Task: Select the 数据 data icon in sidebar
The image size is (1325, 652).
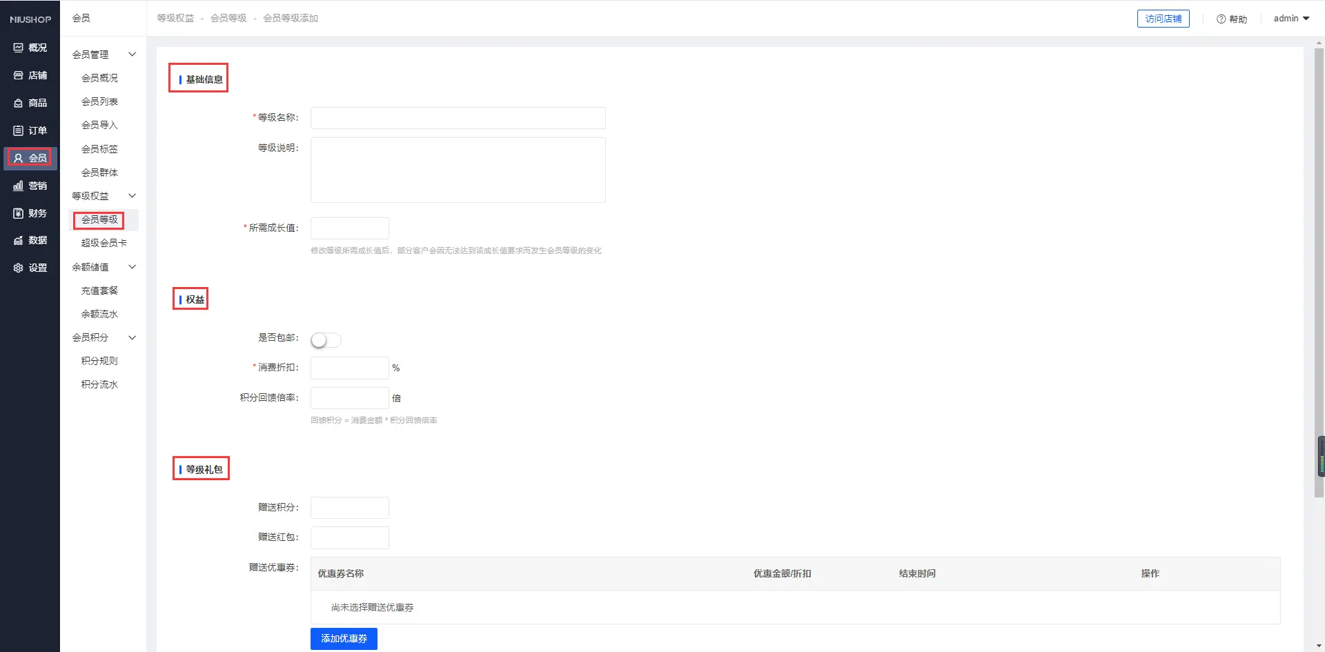Action: click(x=19, y=240)
